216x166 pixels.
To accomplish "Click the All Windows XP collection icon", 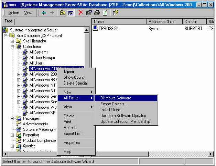I will 25,113.
